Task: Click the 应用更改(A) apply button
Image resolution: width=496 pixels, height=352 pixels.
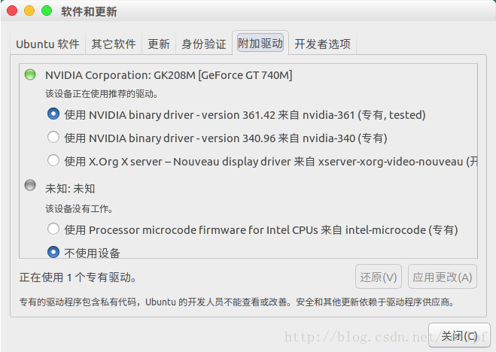Action: 443,277
